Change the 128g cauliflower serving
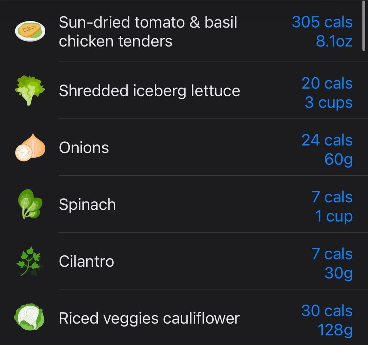The height and width of the screenshot is (345, 368). (335, 330)
